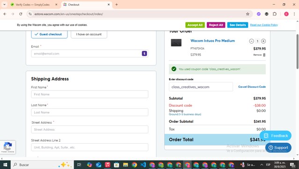Screen dimensions: 299x169
Task: Open the Windows Start menu
Action: point(5,165)
